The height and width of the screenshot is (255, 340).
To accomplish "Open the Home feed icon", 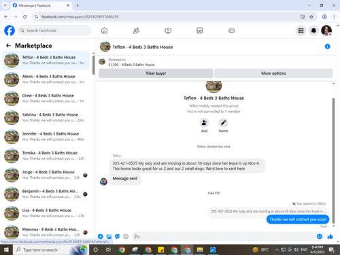I will pos(104,31).
